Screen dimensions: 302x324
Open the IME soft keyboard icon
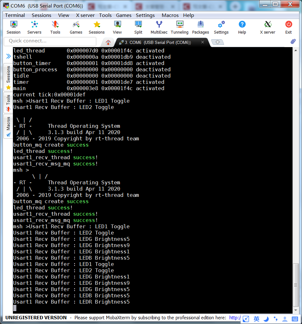(295, 319)
